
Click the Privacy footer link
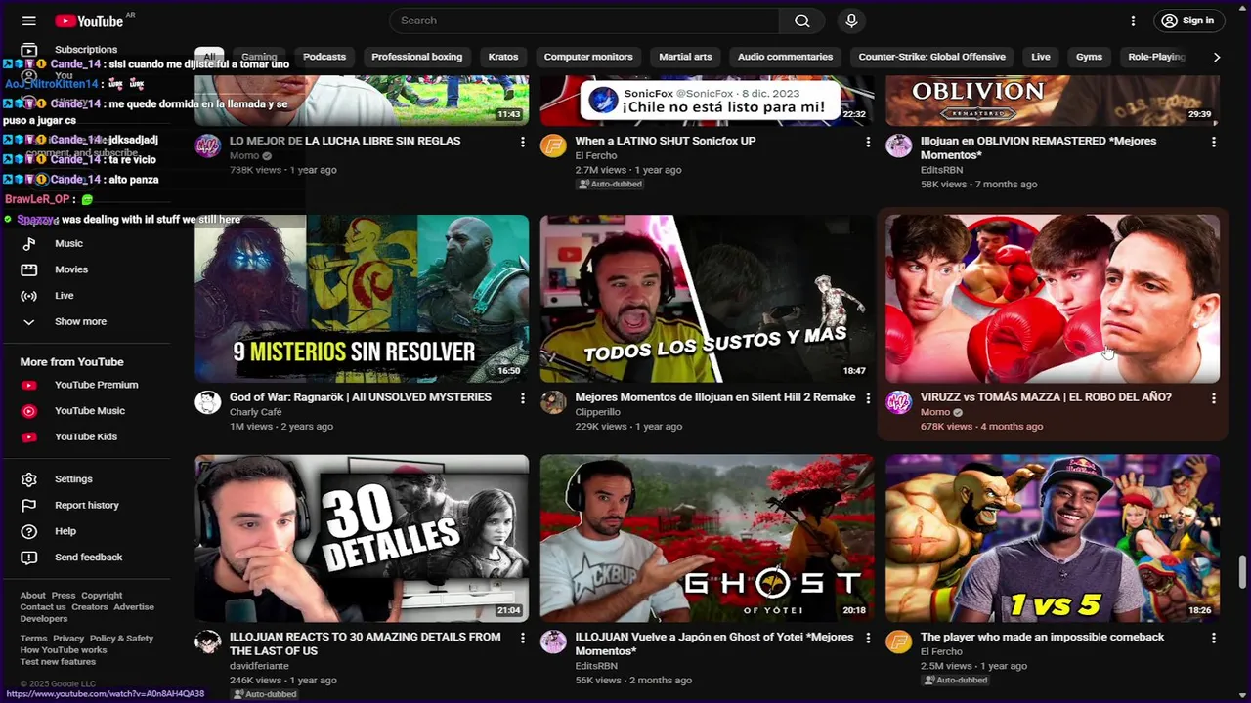68,639
